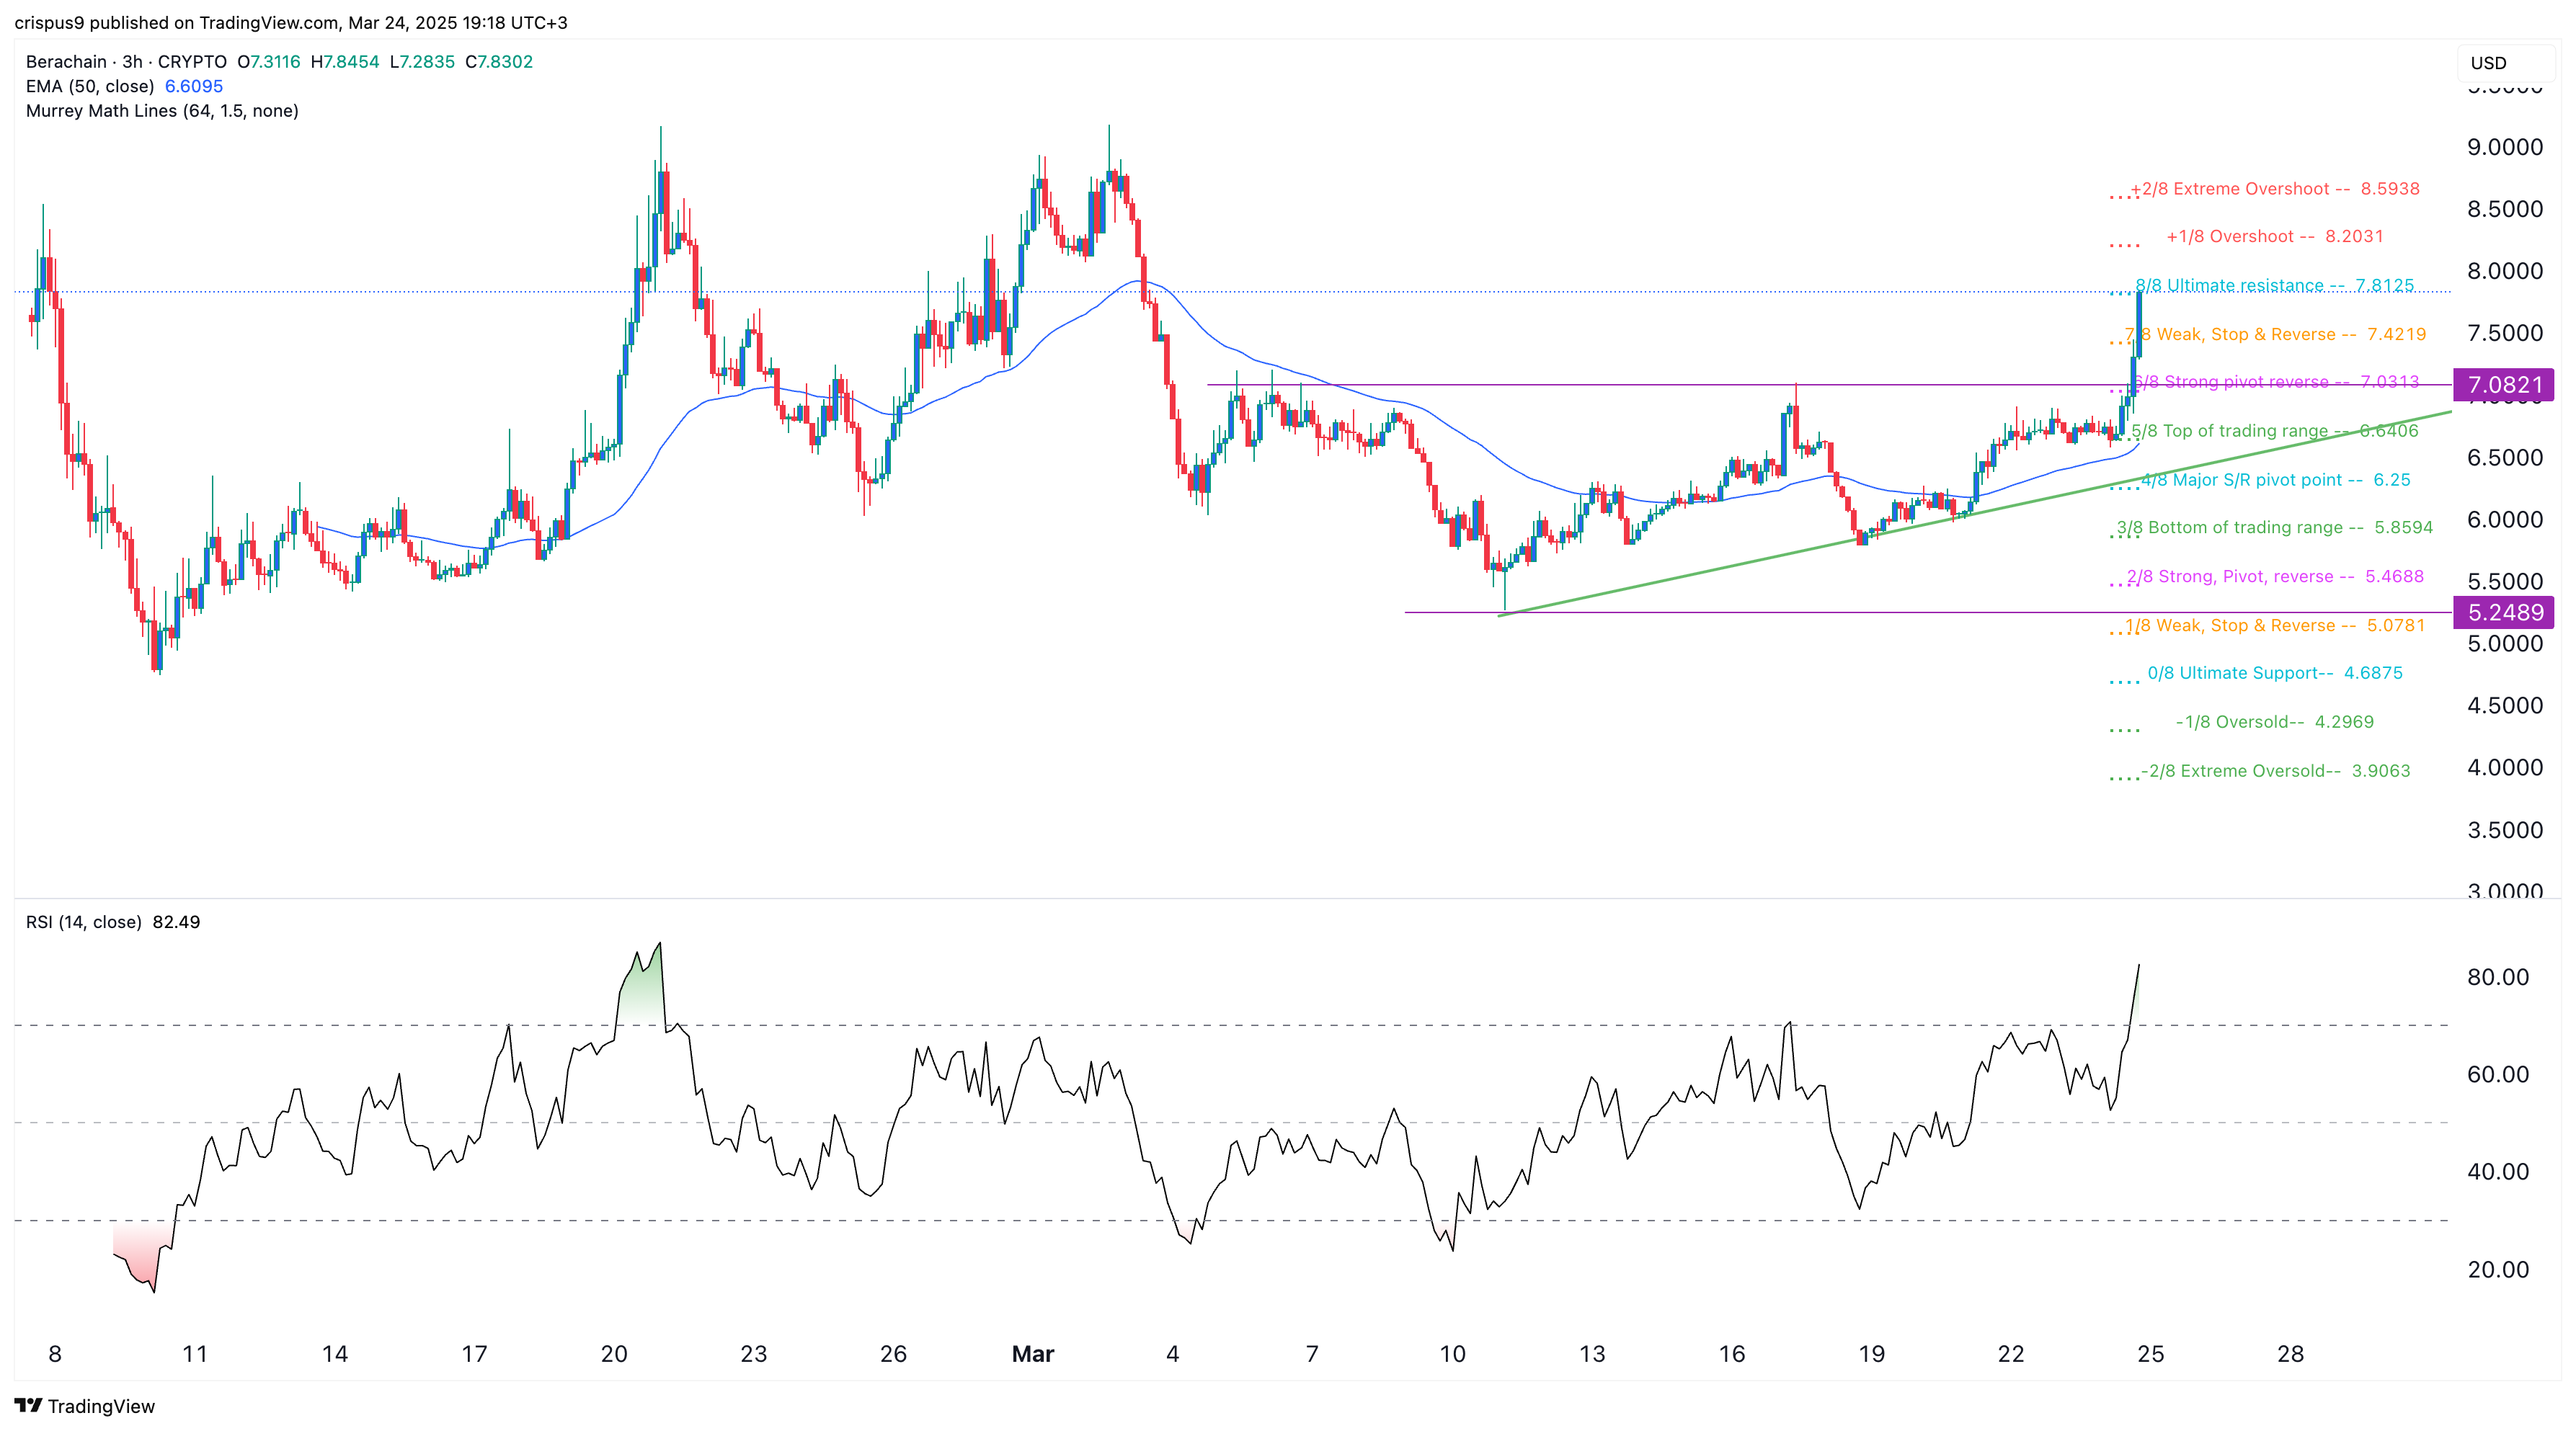
Task: Click the 0/8 Ultimate Support 4.6875 label
Action: coord(2275,673)
